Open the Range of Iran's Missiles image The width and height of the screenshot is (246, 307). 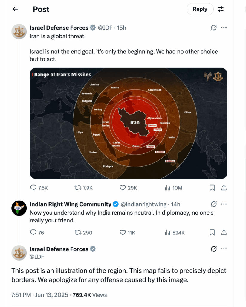pyautogui.click(x=128, y=123)
